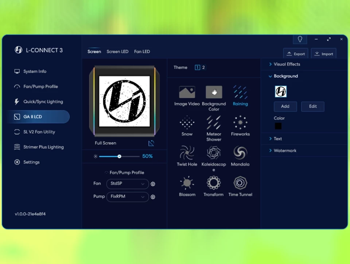Viewport: 350px width, 264px height.
Task: Pick the Twist Hole effect
Action: point(187,153)
